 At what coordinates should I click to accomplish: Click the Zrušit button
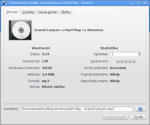point(138,117)
